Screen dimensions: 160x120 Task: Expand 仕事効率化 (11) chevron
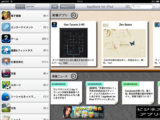tap(48, 62)
